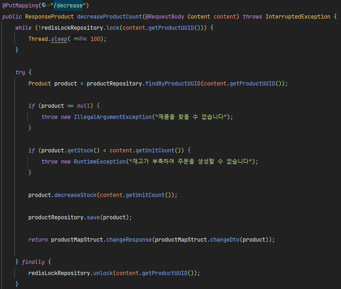Viewport: 341px width, 289px height.
Task: Click the public keyword in method signature
Action: [12, 17]
